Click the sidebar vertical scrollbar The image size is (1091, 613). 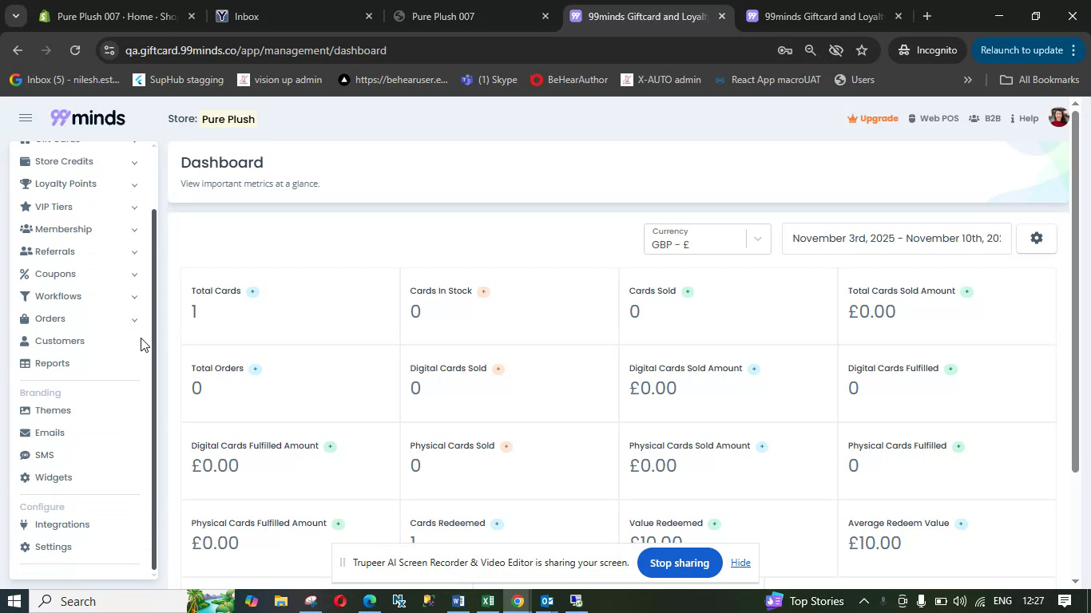[155, 390]
